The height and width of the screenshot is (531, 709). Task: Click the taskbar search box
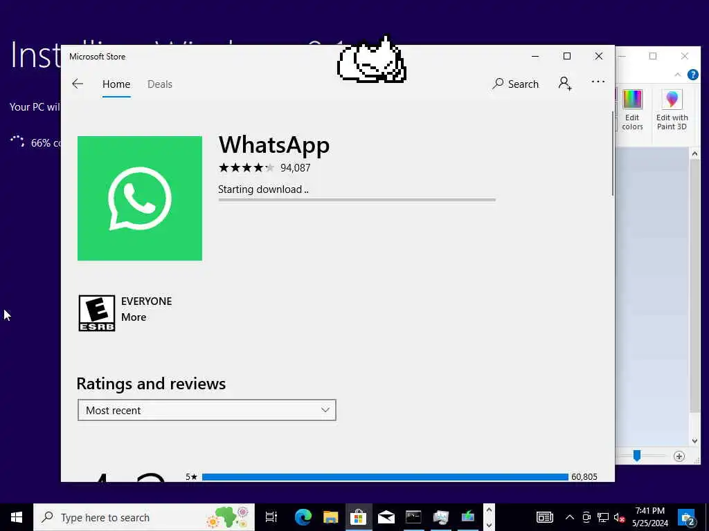tap(144, 517)
